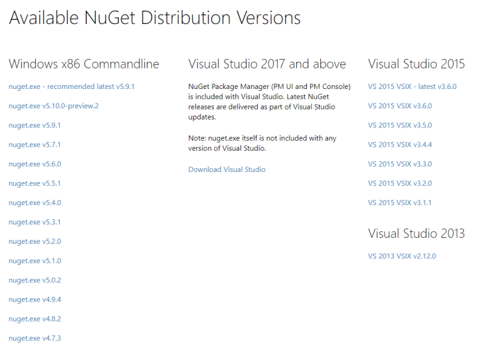This screenshot has height=348, width=483.
Task: Open nuget.exe v5.5.1 link
Action: tap(35, 183)
